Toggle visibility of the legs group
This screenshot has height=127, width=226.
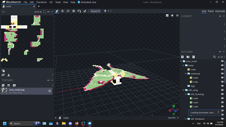click(222, 86)
